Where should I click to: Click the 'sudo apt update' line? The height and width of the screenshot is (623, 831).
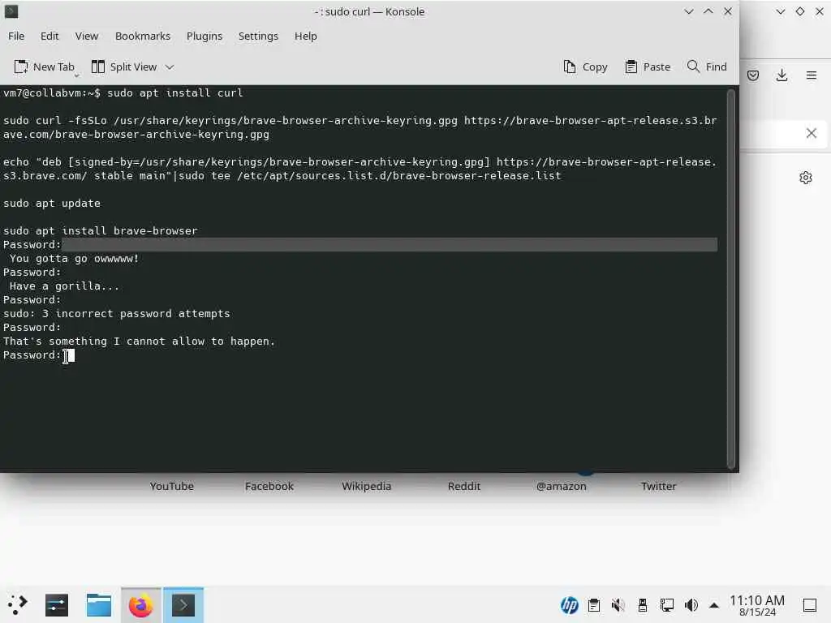[52, 204]
